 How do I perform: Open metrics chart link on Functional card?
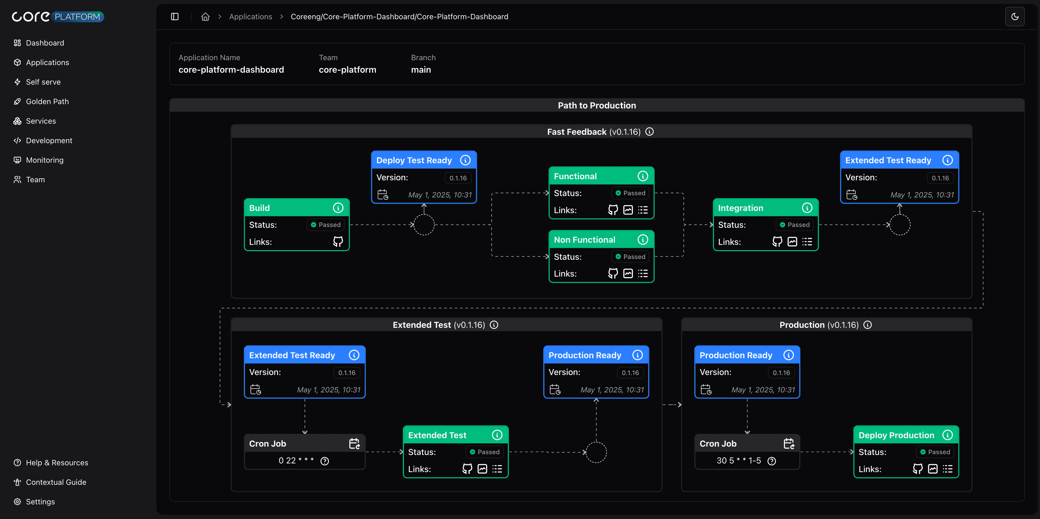coord(628,210)
